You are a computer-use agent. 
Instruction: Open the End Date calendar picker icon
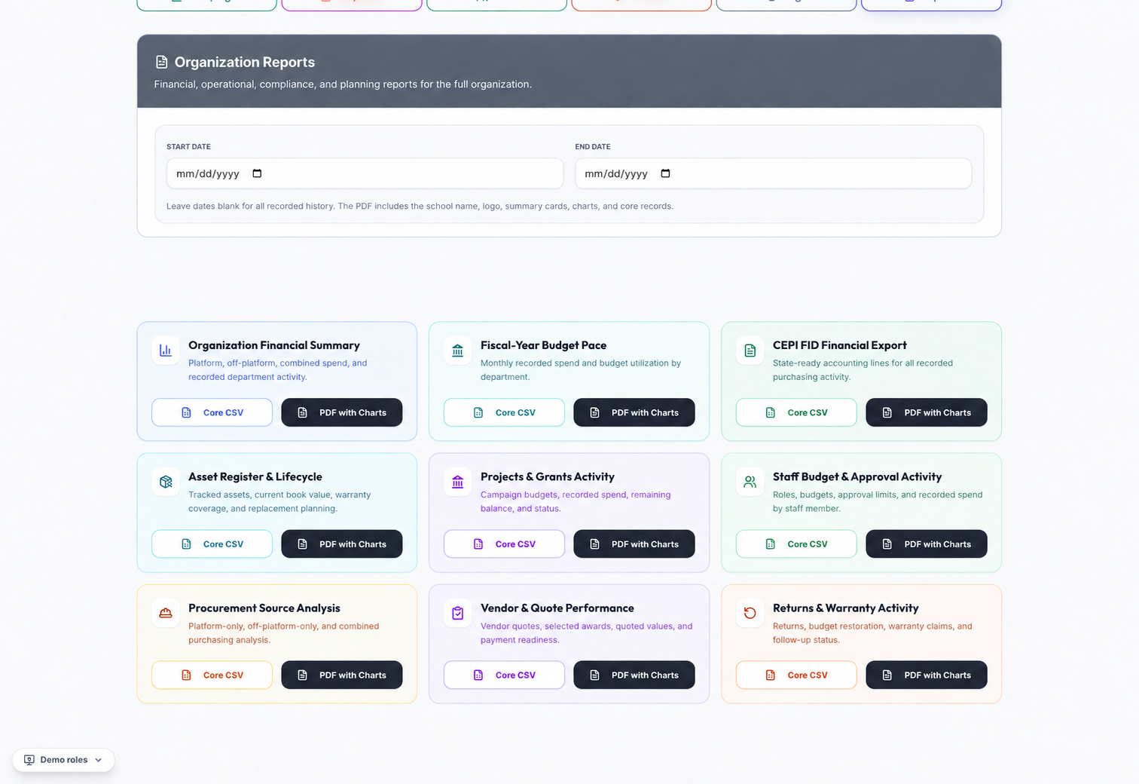pyautogui.click(x=665, y=173)
